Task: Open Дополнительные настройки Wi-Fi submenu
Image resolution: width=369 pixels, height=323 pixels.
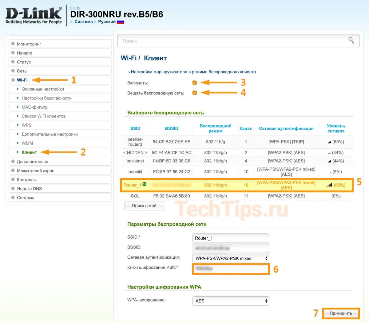Action: coord(60,134)
